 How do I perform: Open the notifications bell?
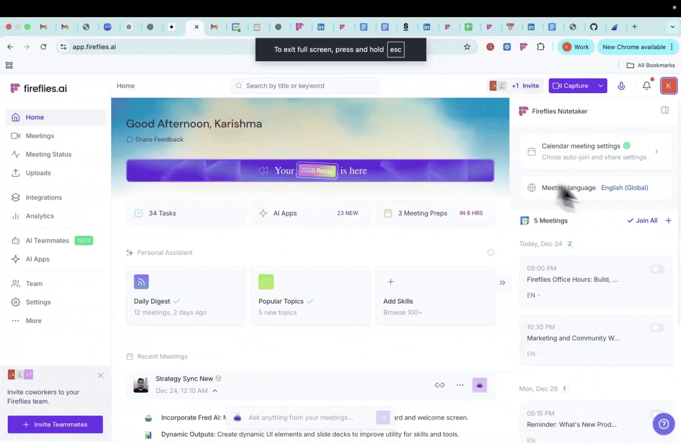[647, 86]
